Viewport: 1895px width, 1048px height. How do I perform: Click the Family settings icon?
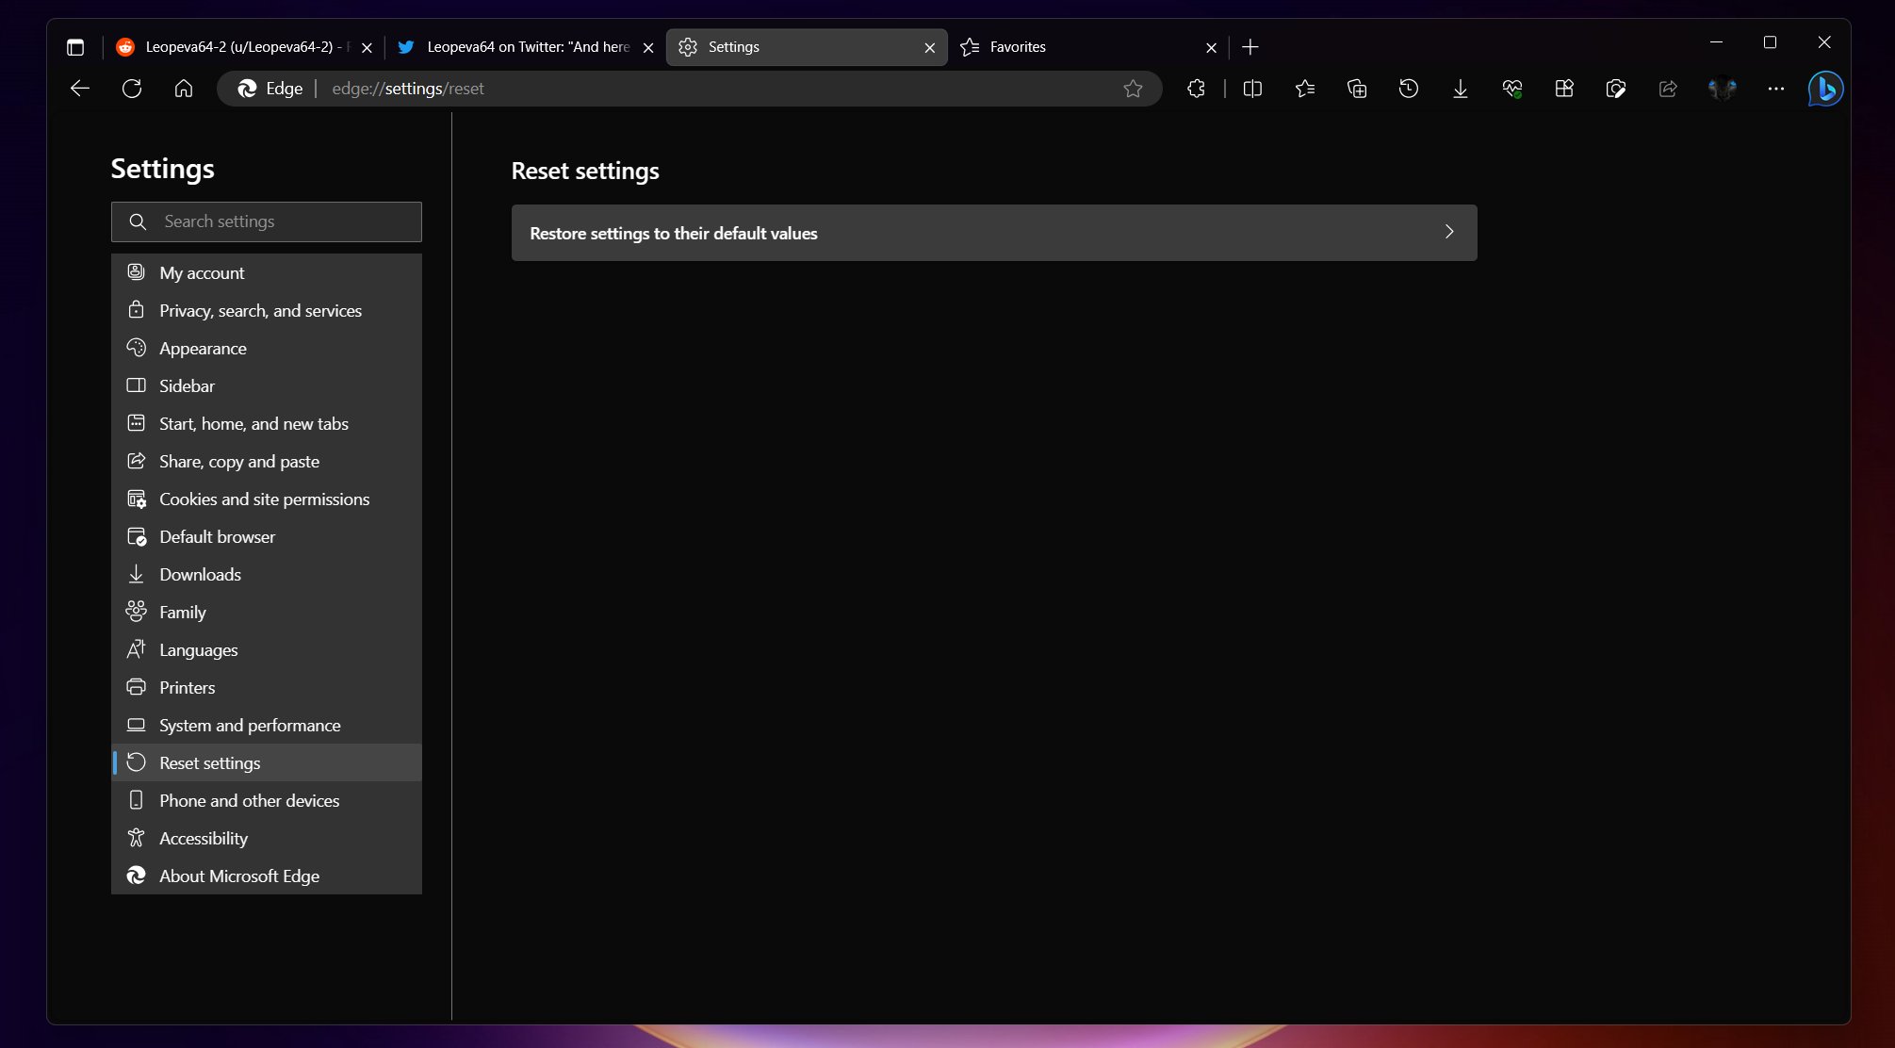point(136,611)
